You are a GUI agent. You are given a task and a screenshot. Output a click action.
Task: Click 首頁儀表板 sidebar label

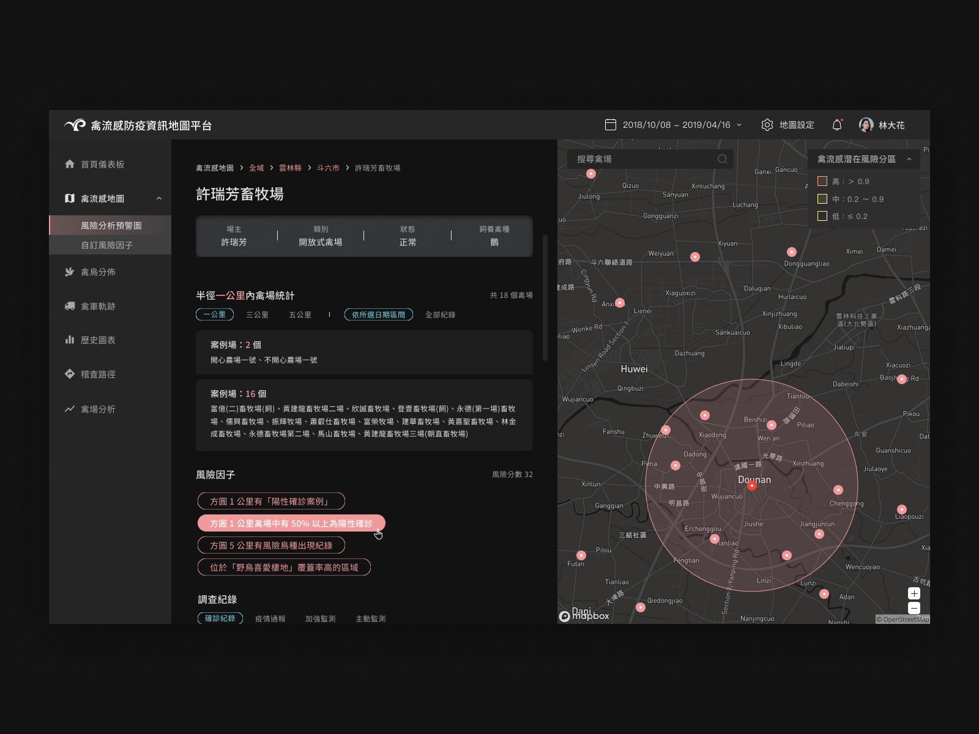(x=103, y=164)
